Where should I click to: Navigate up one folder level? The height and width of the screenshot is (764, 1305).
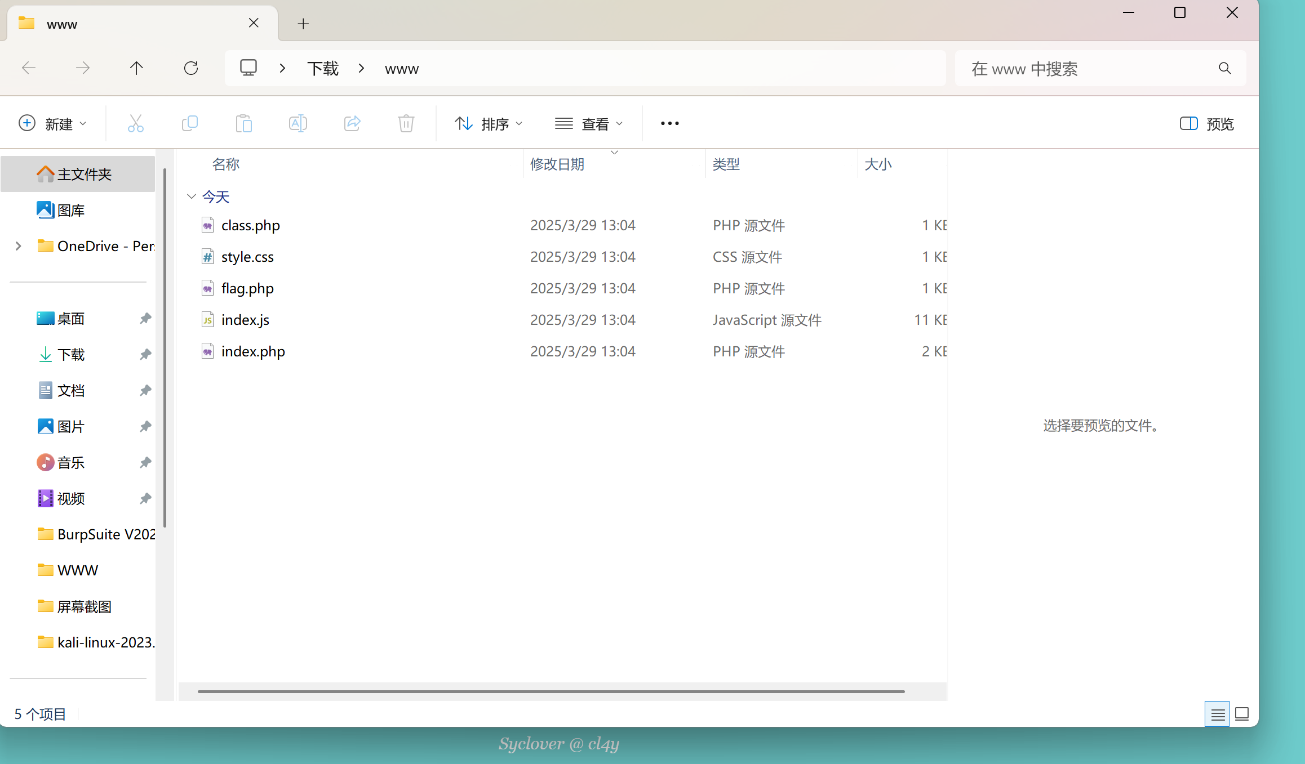click(136, 68)
